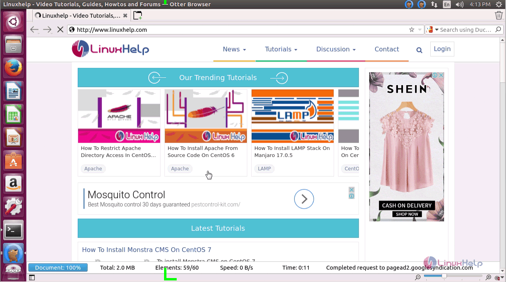Viewport: 506px width, 282px height.
Task: Open System Settings from the launcher
Action: (13, 207)
